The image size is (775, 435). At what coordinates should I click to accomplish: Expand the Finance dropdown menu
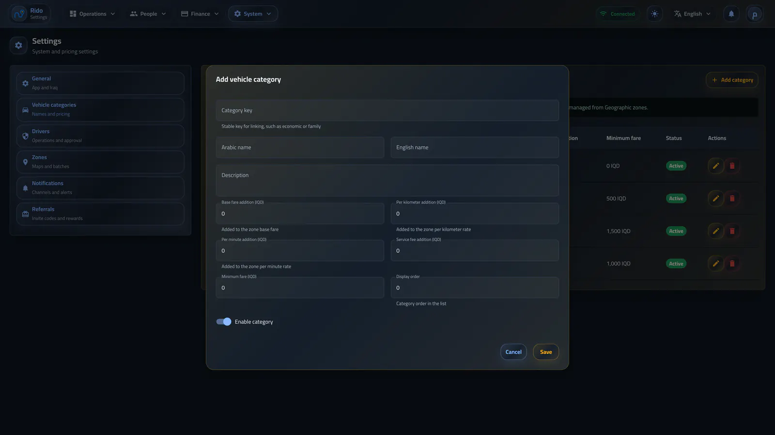coord(200,14)
